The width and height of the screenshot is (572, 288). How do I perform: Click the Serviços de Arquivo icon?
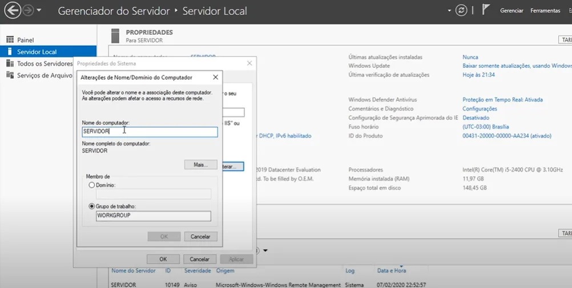pyautogui.click(x=10, y=75)
